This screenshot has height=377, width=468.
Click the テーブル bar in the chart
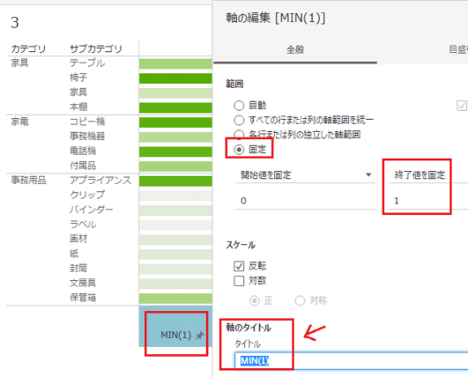click(176, 64)
